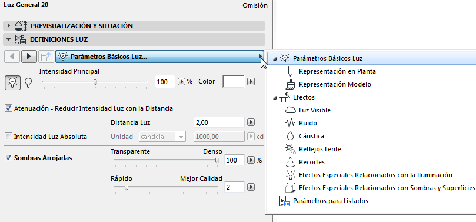Click the Definiciones Luz panel icon
This screenshot has width=476, height=222.
pyautogui.click(x=21, y=39)
